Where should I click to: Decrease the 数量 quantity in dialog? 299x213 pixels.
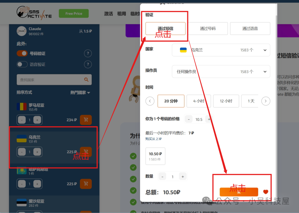click(x=163, y=177)
